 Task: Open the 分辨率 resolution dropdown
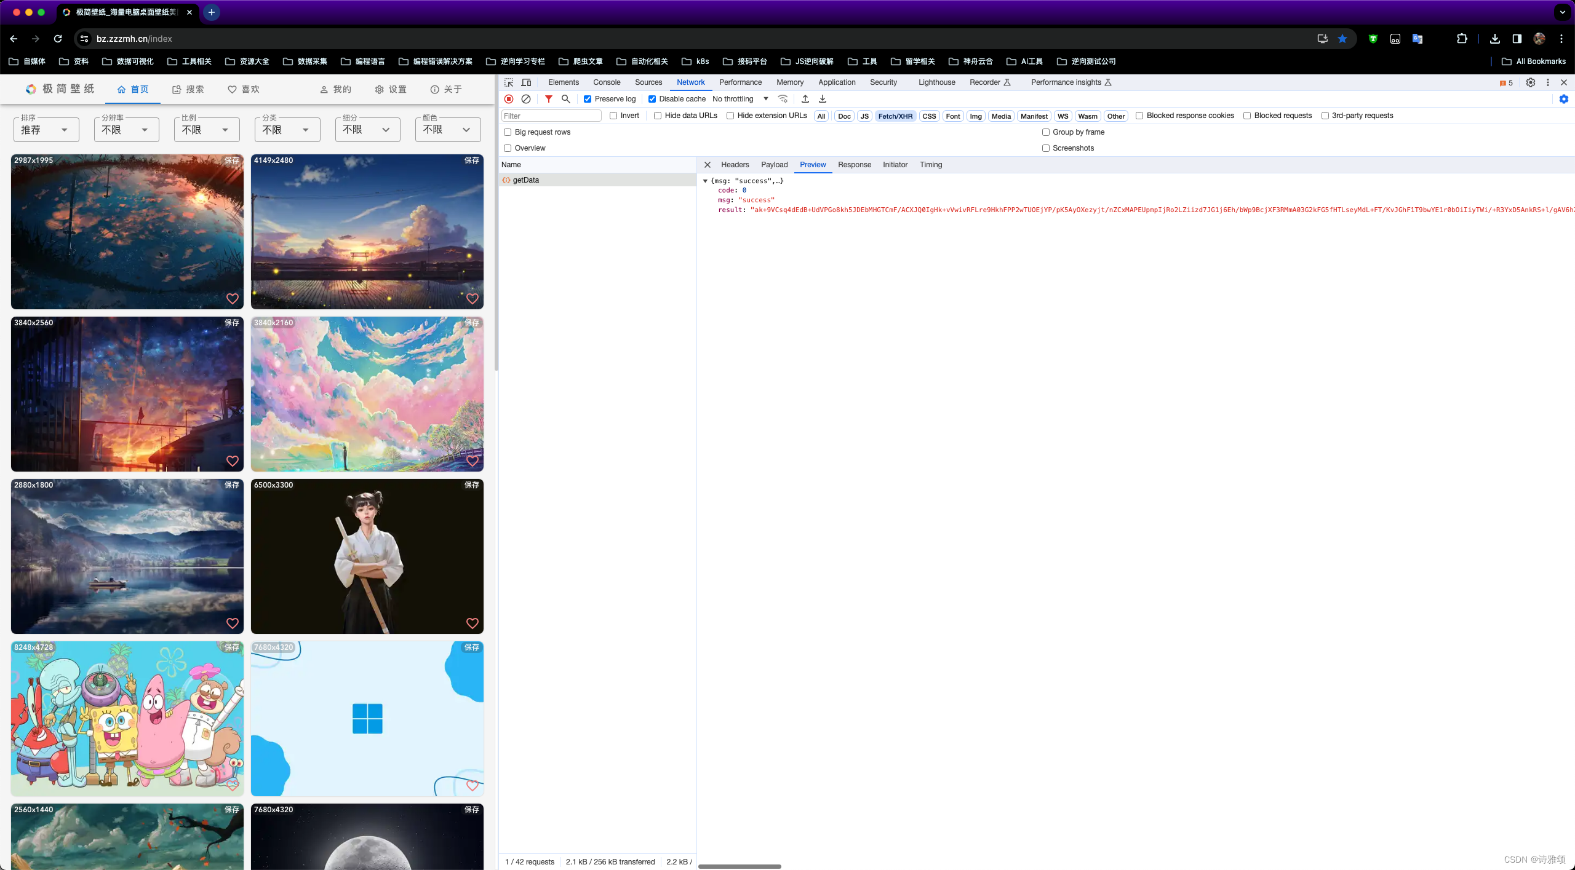click(x=127, y=130)
